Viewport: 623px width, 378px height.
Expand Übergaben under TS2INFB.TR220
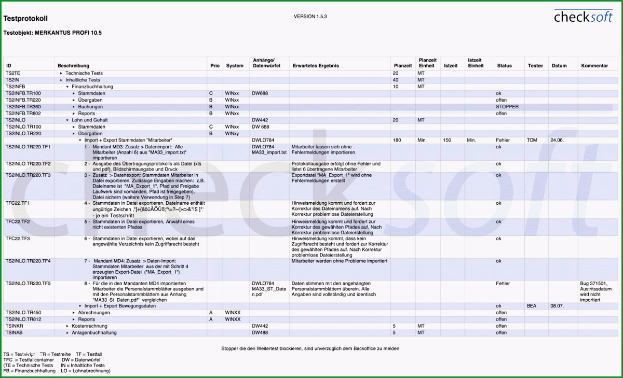pos(74,100)
